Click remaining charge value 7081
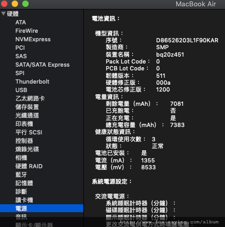 177,104
